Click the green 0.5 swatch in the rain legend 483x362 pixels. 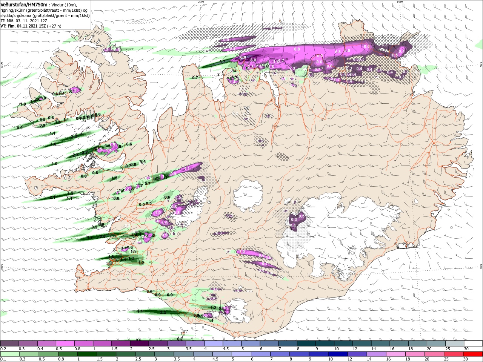coord(48,354)
